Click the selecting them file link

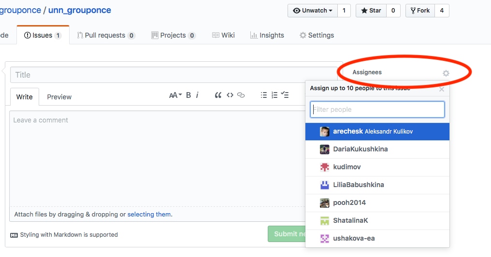[x=149, y=214]
